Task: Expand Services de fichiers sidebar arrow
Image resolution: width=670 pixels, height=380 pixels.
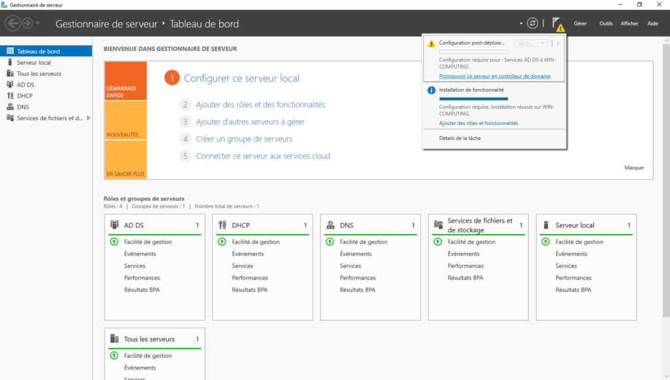Action: click(x=88, y=118)
